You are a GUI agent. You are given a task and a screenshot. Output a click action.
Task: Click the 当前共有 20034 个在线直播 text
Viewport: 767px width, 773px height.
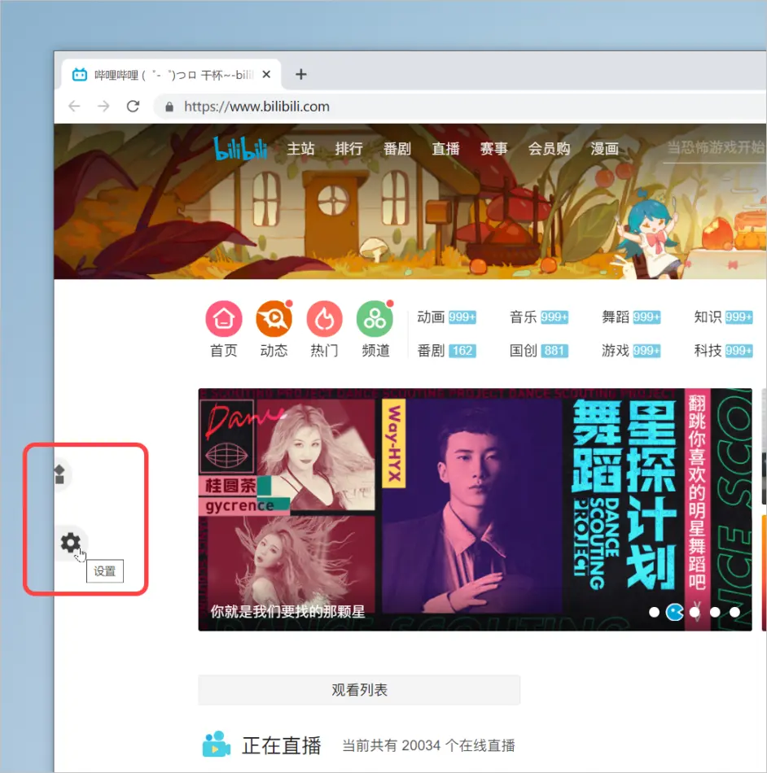pyautogui.click(x=428, y=745)
